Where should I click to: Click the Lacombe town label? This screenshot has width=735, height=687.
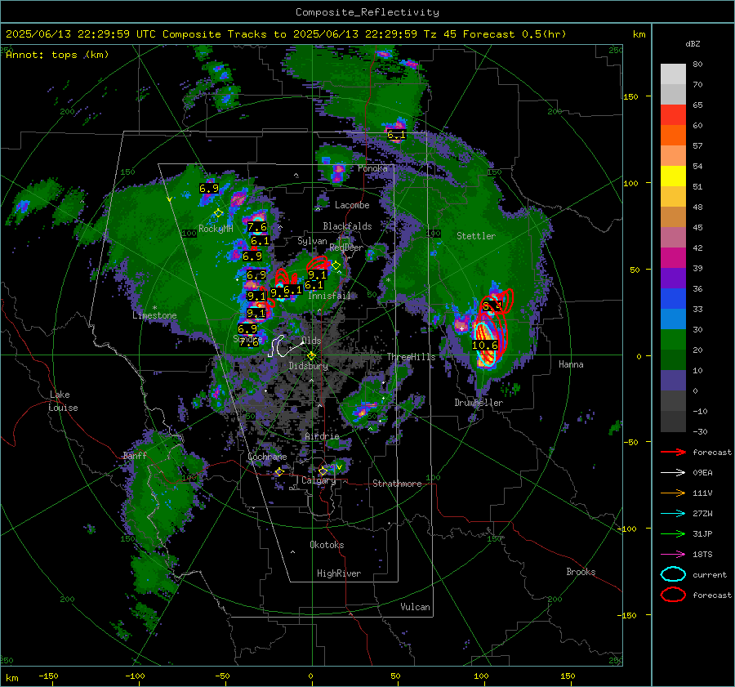[352, 205]
